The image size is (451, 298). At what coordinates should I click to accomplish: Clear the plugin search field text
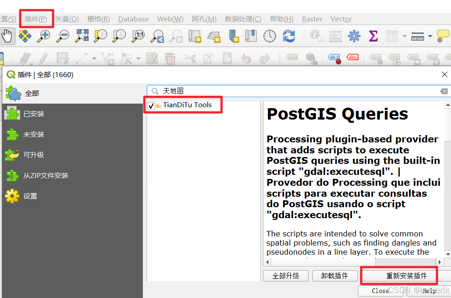point(444,91)
